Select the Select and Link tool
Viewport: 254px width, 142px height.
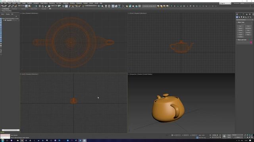coord(10,6)
